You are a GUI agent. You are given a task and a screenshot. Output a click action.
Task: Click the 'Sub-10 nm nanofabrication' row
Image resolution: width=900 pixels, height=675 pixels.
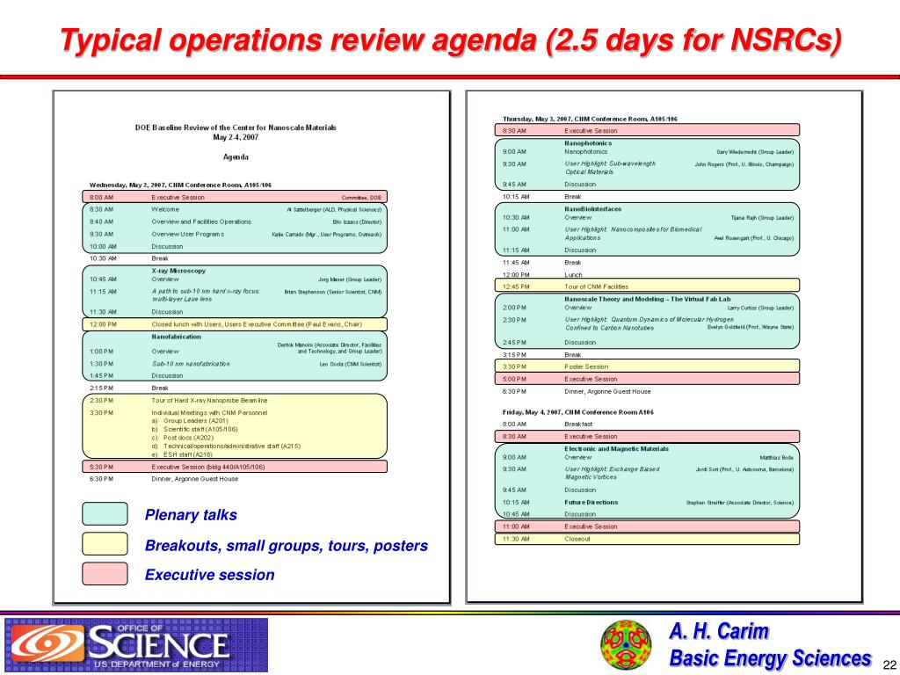[x=235, y=364]
